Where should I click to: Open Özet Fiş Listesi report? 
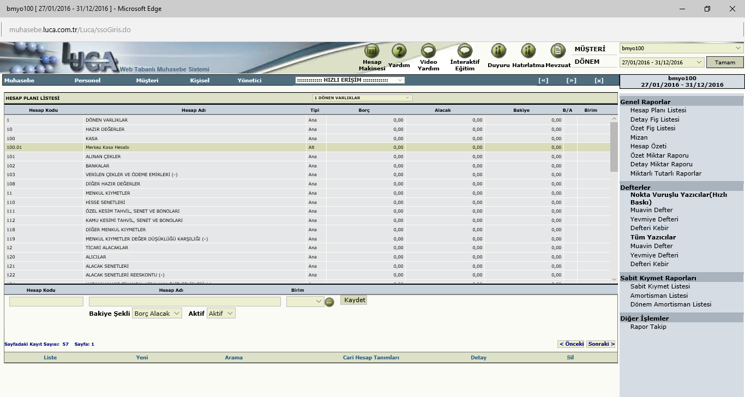(653, 128)
